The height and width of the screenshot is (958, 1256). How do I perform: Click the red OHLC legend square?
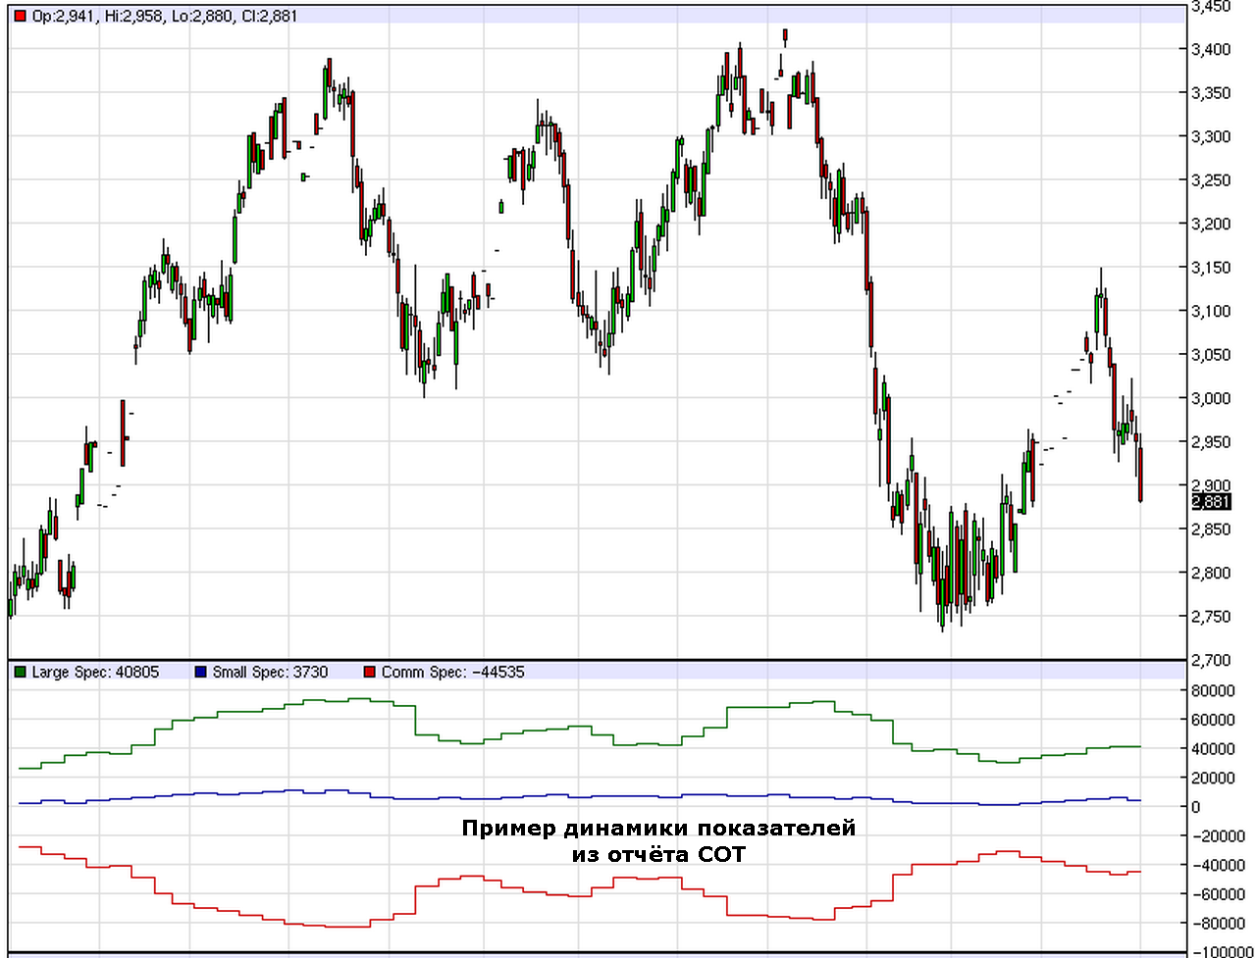21,17
